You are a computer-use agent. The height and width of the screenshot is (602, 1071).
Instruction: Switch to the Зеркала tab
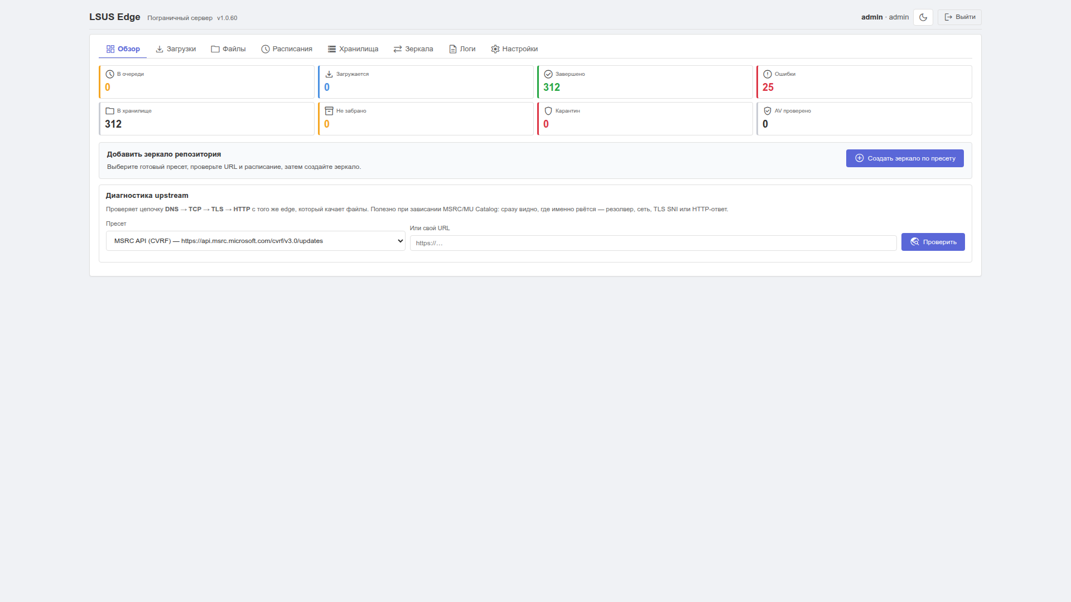(413, 49)
